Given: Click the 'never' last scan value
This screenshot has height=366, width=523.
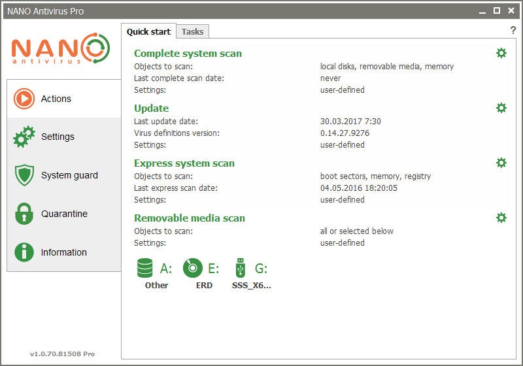Looking at the screenshot, I should [x=330, y=78].
